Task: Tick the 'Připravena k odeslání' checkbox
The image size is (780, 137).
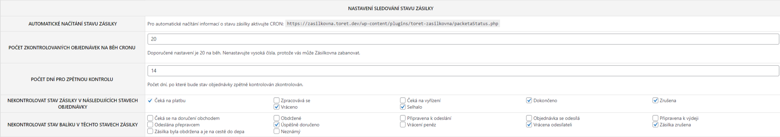Action: [403, 118]
